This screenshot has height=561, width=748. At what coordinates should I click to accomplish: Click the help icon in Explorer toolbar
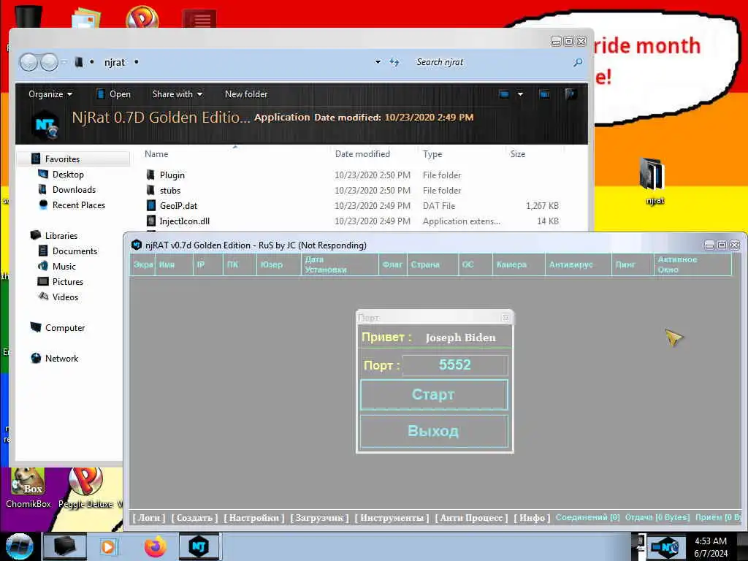tap(571, 94)
